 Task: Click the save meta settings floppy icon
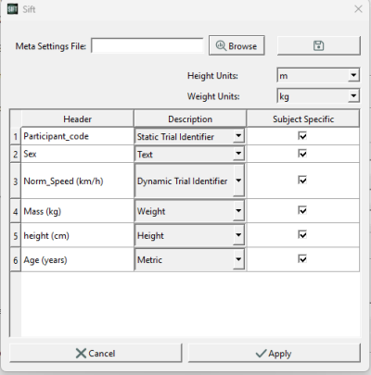tap(318, 45)
